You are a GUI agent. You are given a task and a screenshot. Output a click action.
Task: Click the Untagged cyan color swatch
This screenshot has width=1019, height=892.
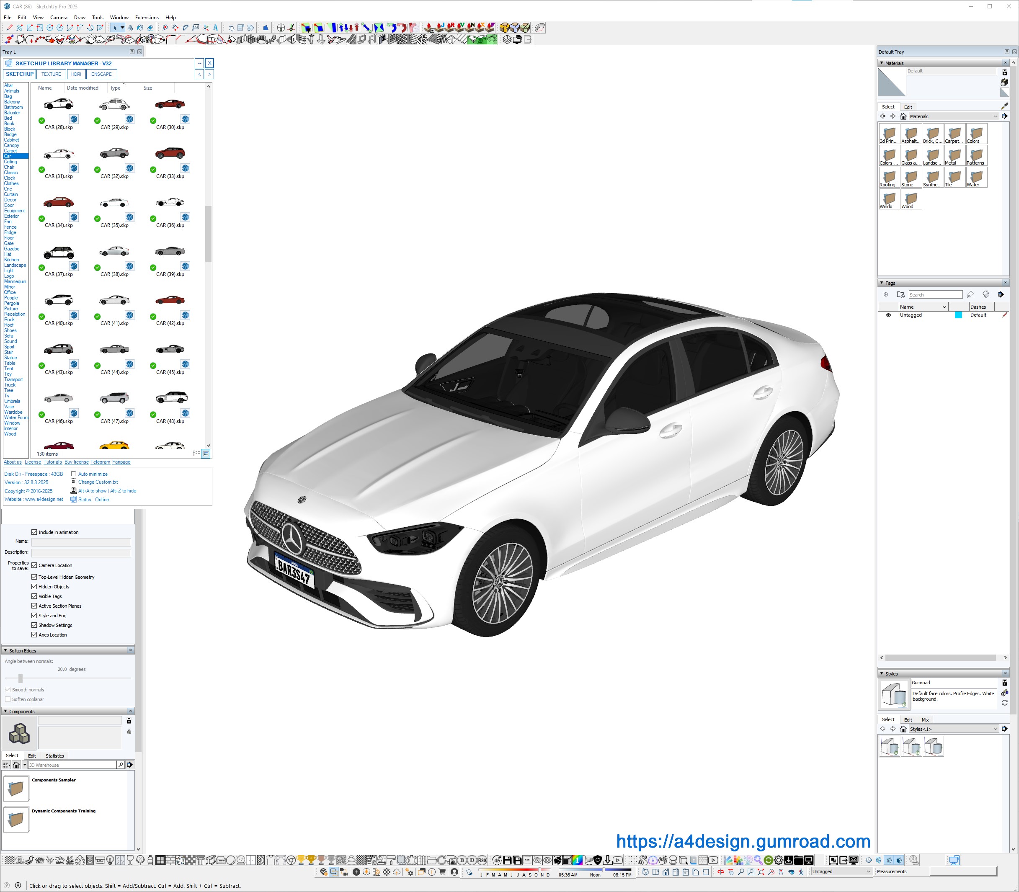[958, 315]
